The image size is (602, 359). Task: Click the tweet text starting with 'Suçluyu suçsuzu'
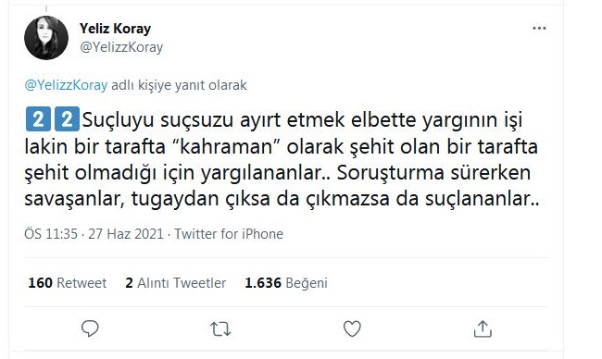(282, 159)
